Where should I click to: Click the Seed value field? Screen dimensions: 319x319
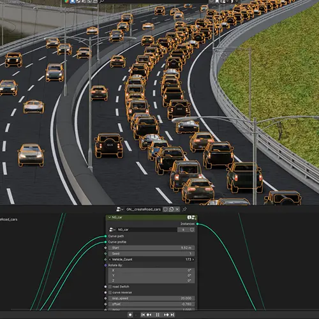click(151, 253)
